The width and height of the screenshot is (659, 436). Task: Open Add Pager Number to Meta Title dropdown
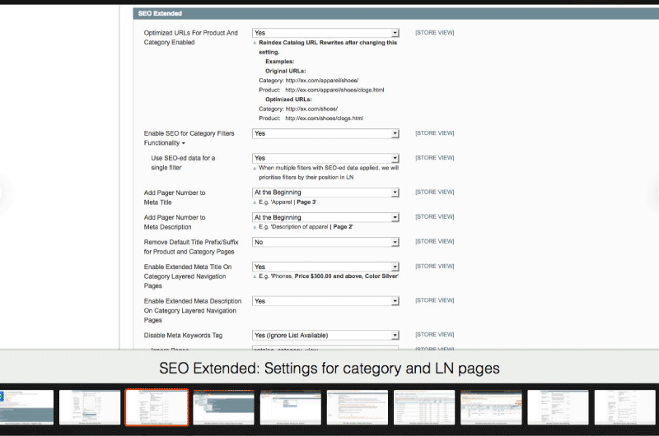coord(325,192)
